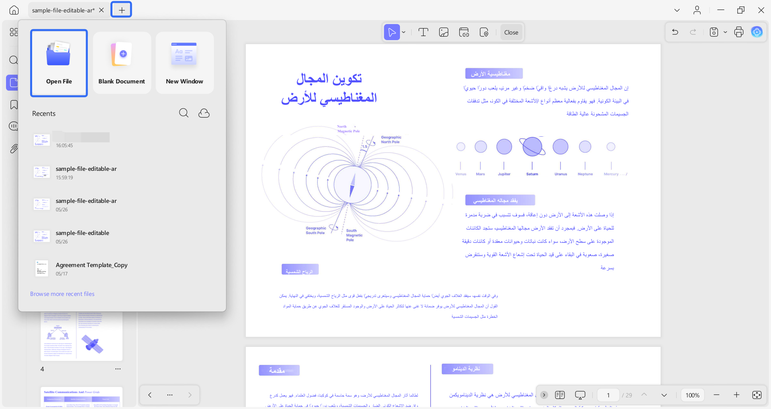The width and height of the screenshot is (771, 409).
Task: Search recent files with magnifier icon
Action: click(184, 113)
